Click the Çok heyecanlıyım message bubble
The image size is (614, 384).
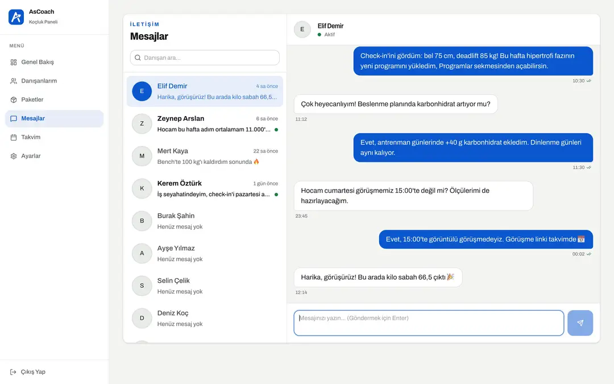pyautogui.click(x=396, y=104)
